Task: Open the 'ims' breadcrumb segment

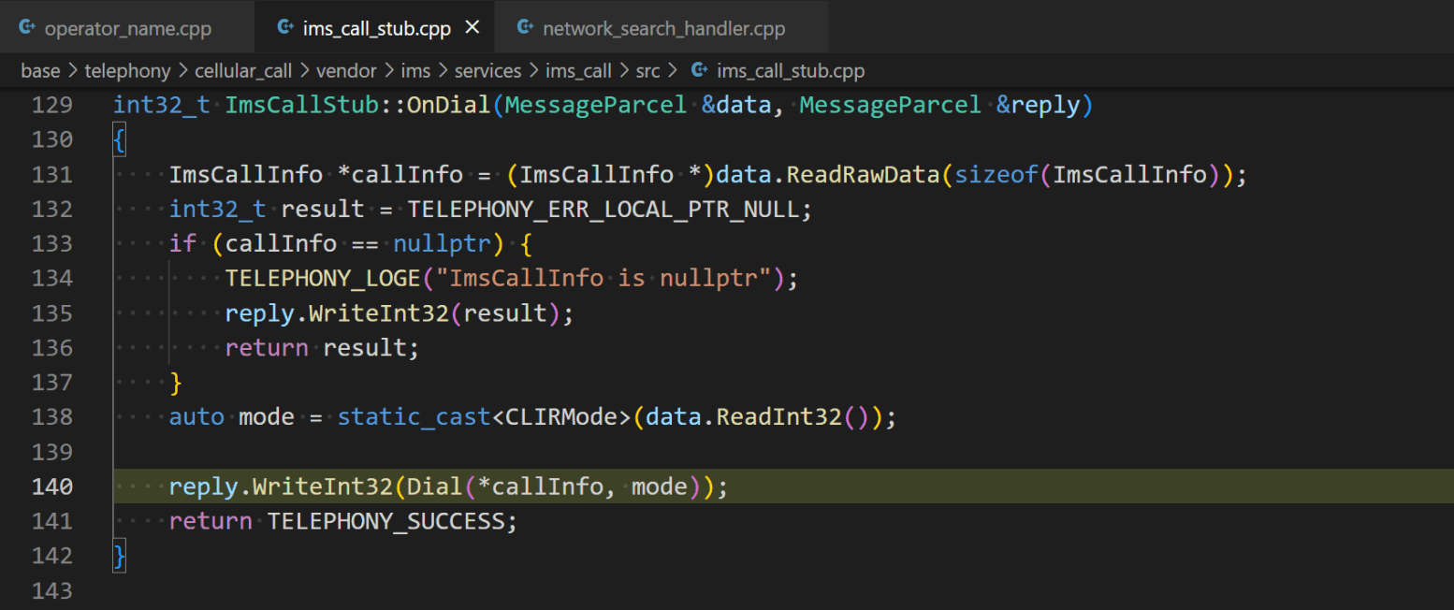Action: [415, 70]
